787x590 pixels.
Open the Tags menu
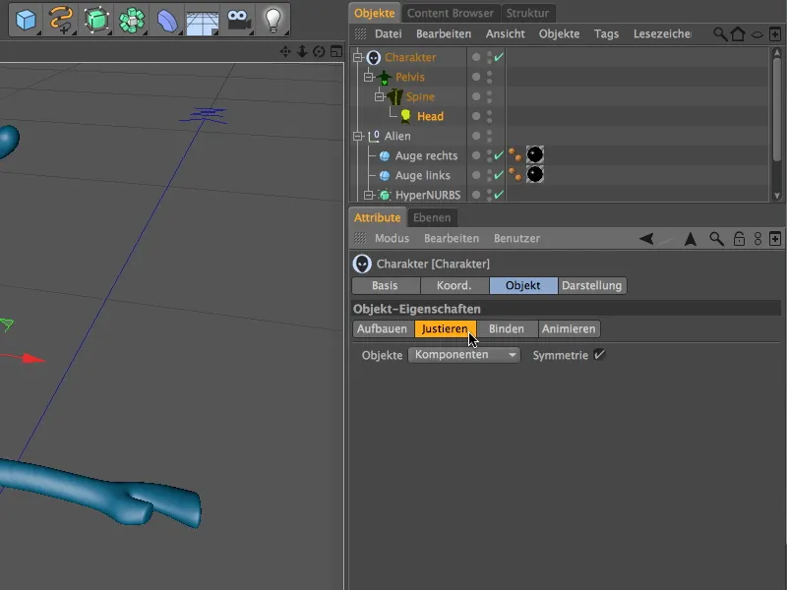click(x=606, y=34)
